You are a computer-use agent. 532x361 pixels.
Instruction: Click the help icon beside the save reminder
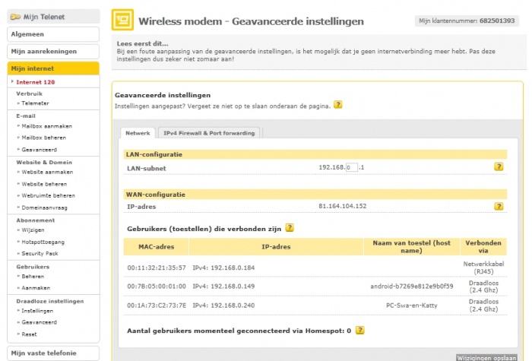click(338, 105)
